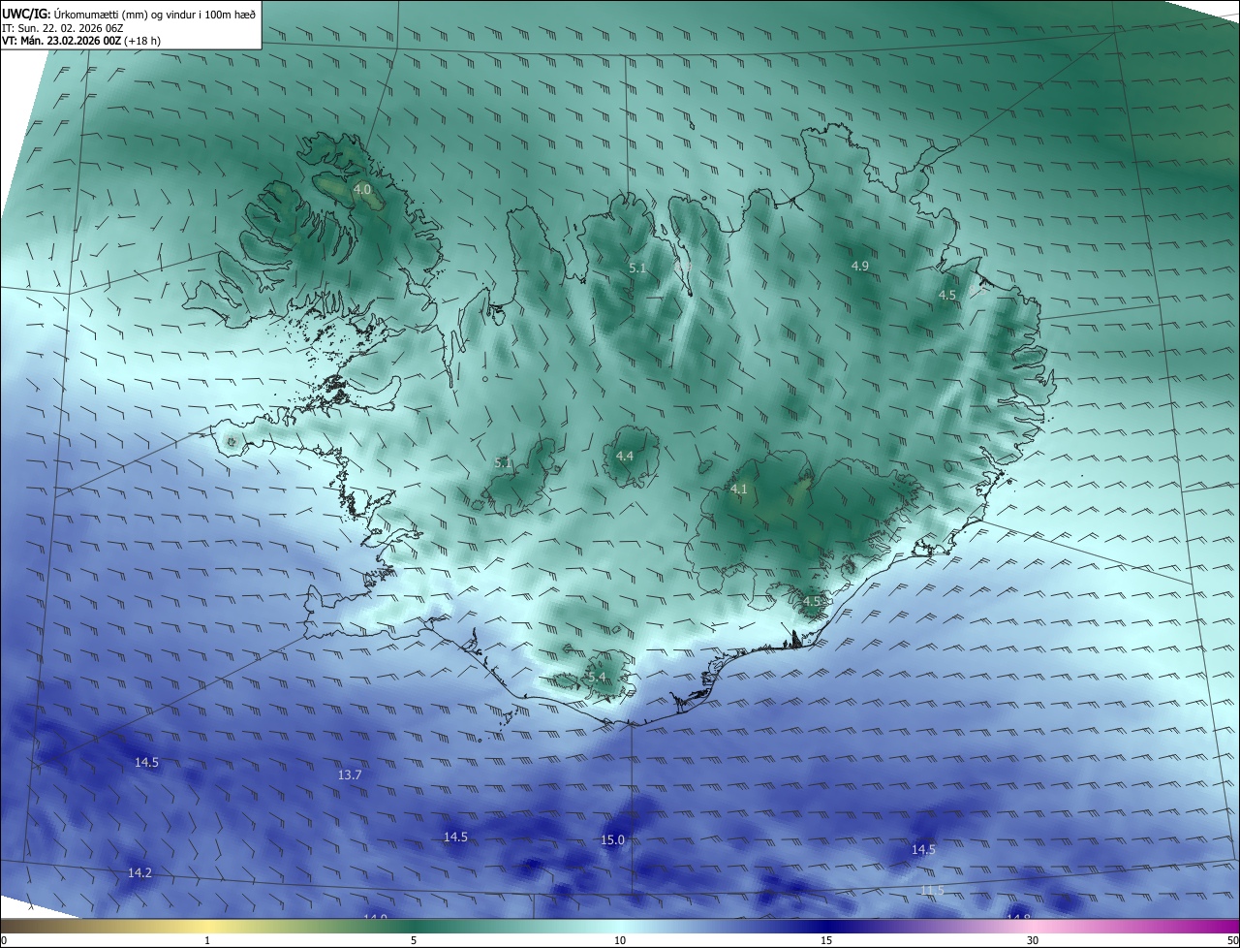Image resolution: width=1240 pixels, height=948 pixels.
Task: Click the '5.4' value near the south coast
Action: click(596, 677)
